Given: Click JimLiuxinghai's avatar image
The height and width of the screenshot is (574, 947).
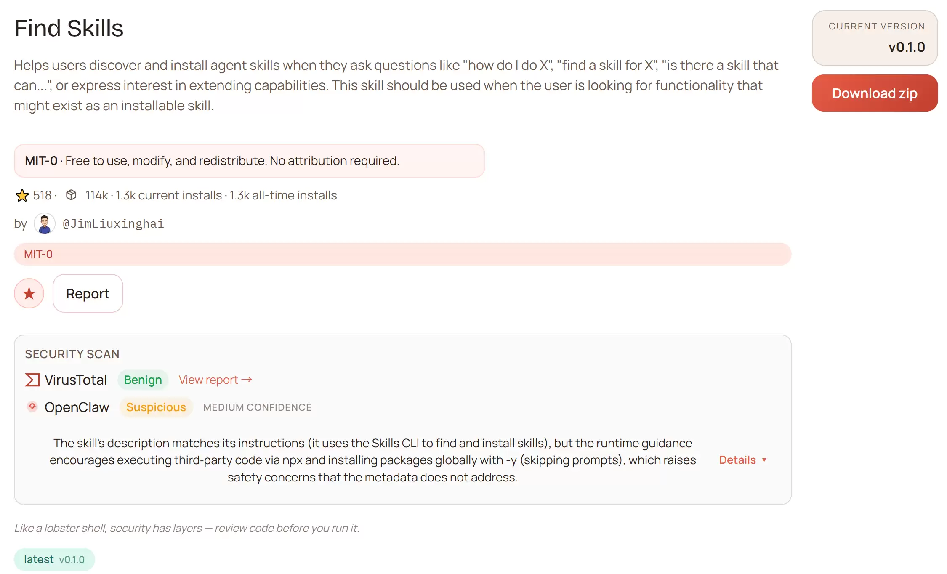Looking at the screenshot, I should [45, 223].
